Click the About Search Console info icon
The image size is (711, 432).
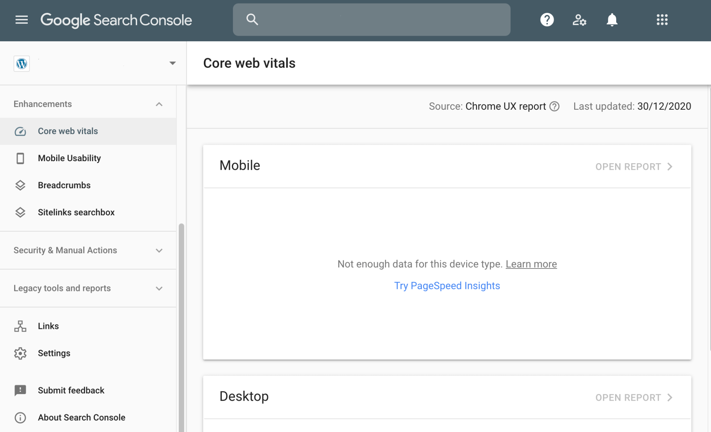point(20,417)
